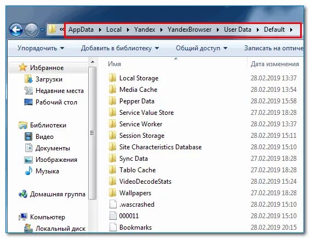
Task: Expand the arrow after Local
Action: tap(128, 30)
